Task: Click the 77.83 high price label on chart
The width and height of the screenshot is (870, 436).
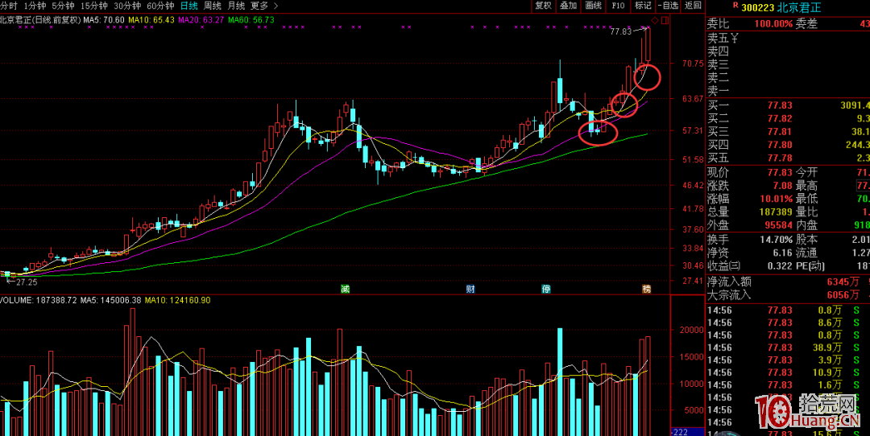Action: [x=620, y=31]
